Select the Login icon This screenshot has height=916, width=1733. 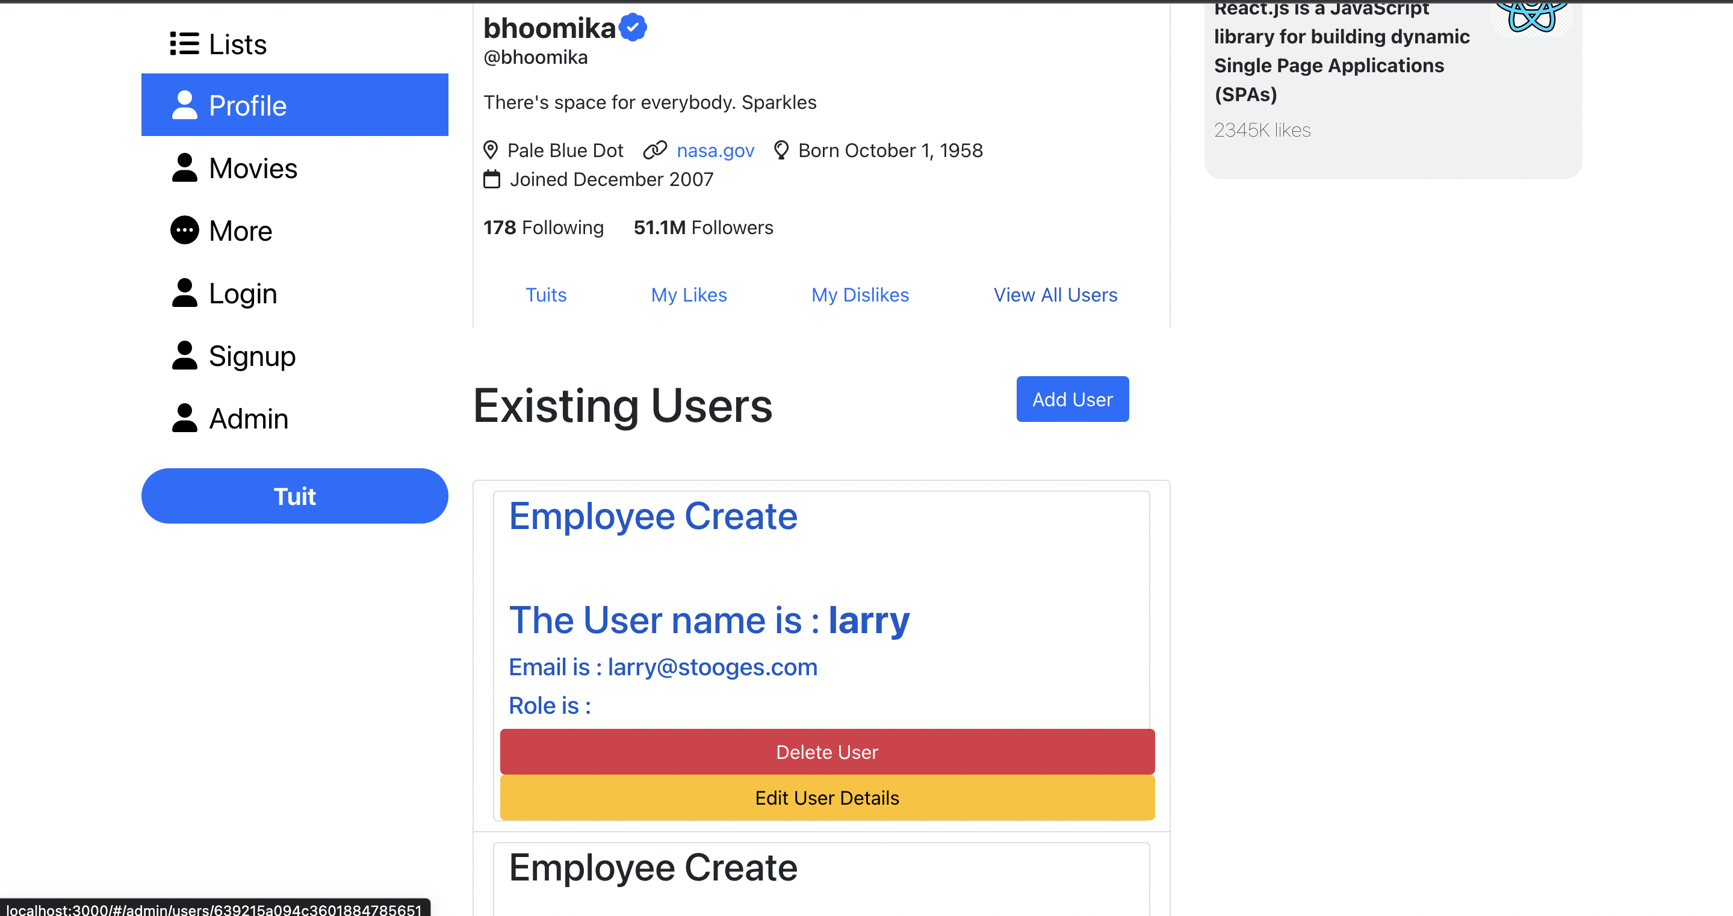point(184,292)
